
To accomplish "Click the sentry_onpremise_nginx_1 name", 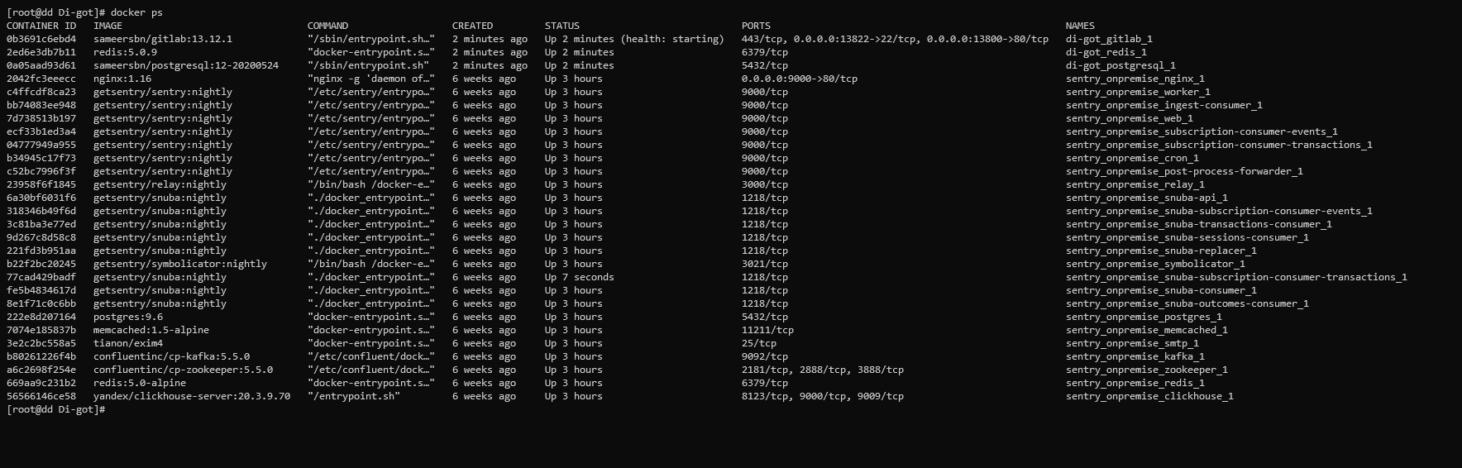I will 1135,79.
